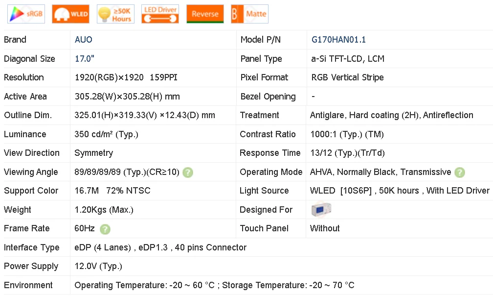The width and height of the screenshot is (493, 296).
Task: Select the '305.28(W)×305.28(H) mm' active area value
Action: (x=127, y=97)
